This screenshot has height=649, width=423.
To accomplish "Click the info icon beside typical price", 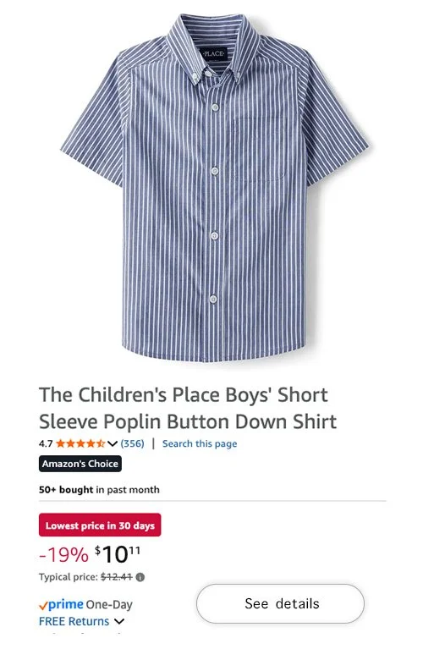I will click(x=140, y=577).
